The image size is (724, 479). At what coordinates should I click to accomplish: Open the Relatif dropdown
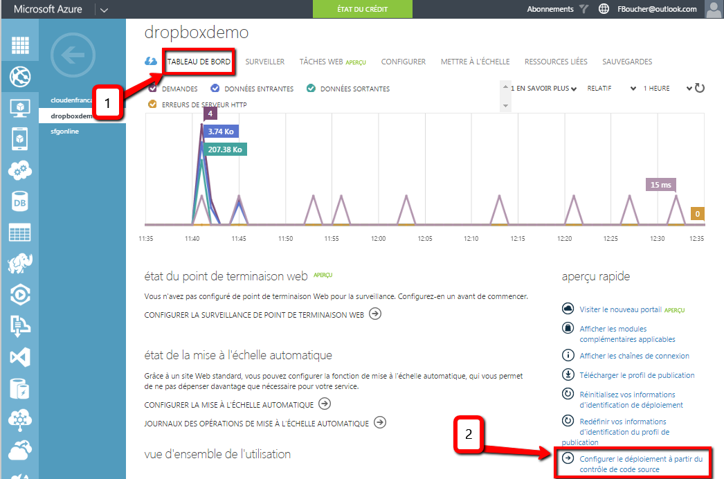[x=612, y=88]
